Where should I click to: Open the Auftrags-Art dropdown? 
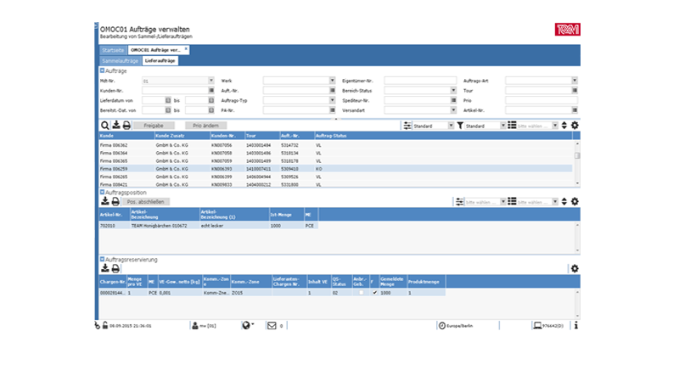[x=575, y=81]
